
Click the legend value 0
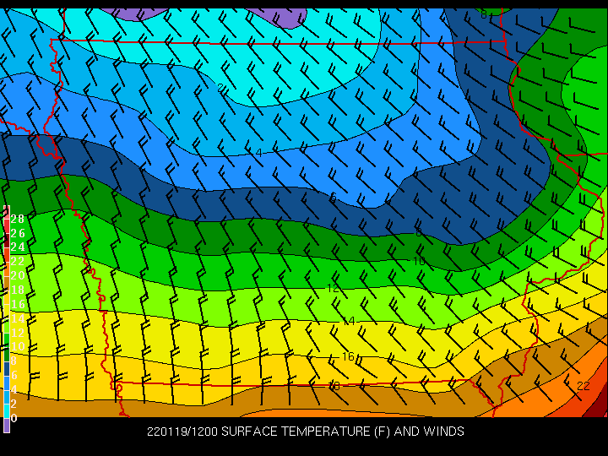point(14,418)
